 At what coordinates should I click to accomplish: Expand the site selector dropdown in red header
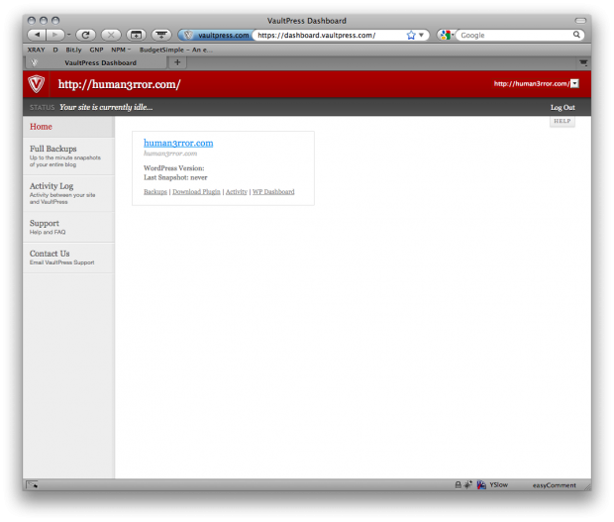[574, 83]
